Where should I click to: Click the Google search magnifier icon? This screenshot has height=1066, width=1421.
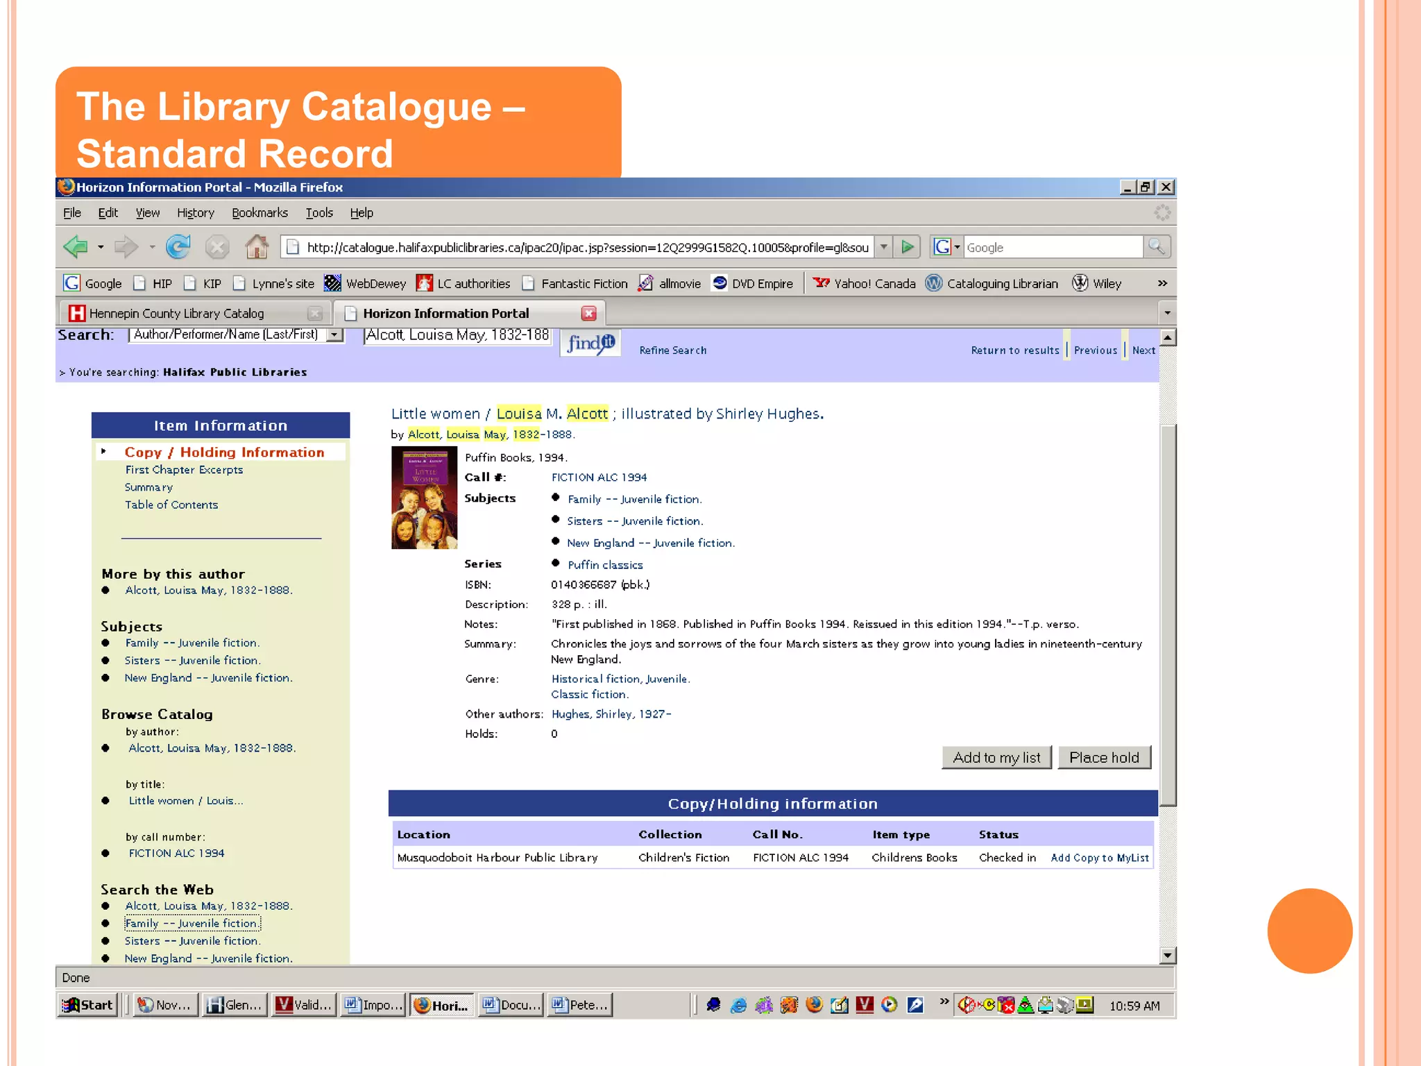point(1156,246)
